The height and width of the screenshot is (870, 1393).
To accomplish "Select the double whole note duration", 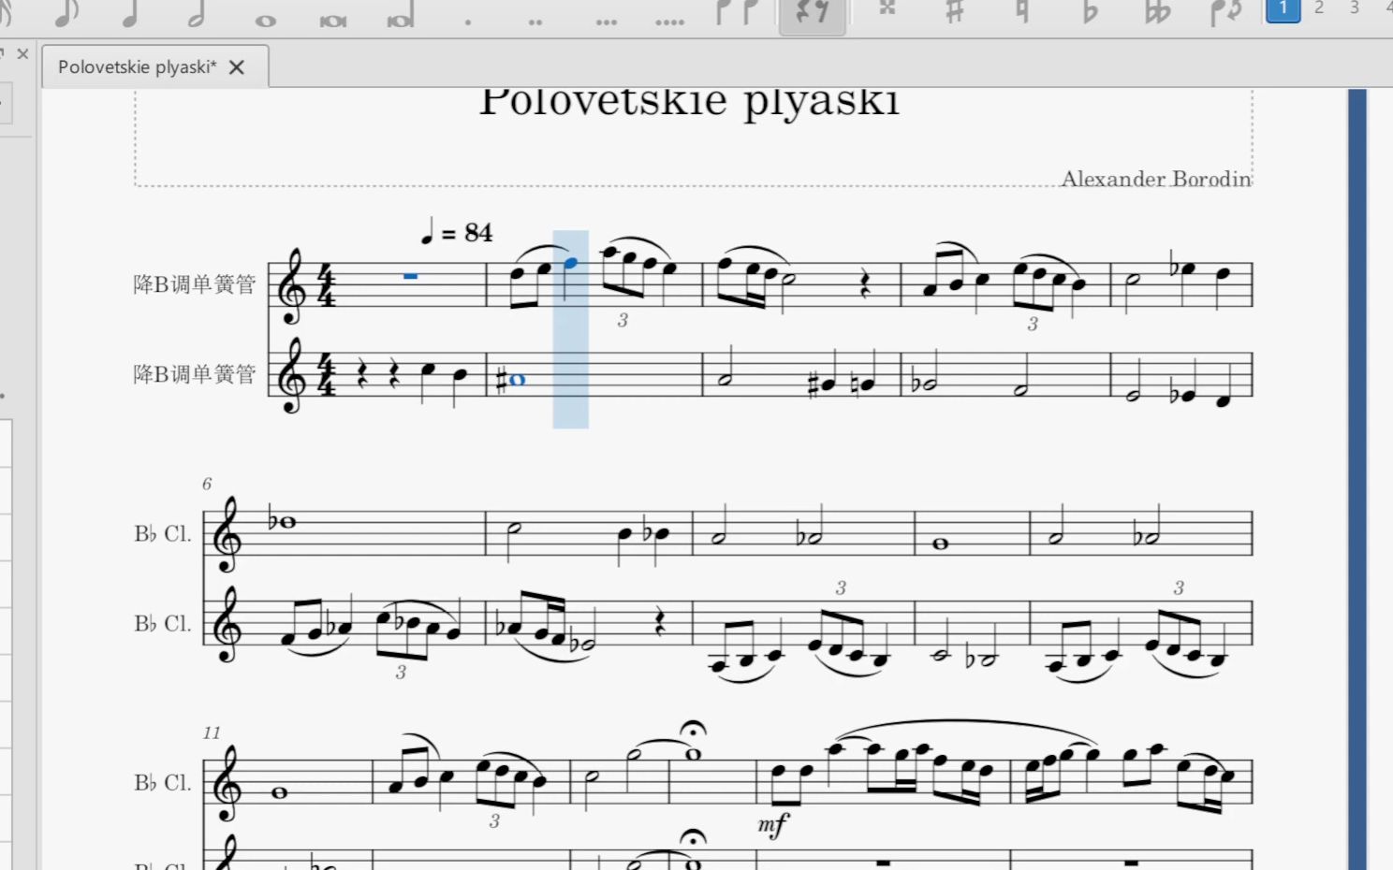I will tap(332, 20).
